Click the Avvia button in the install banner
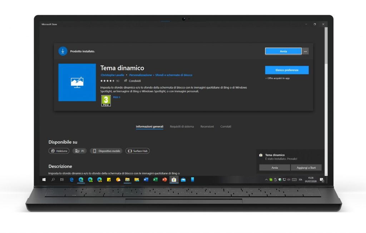Viewport: 366px width, 233px height. click(283, 51)
